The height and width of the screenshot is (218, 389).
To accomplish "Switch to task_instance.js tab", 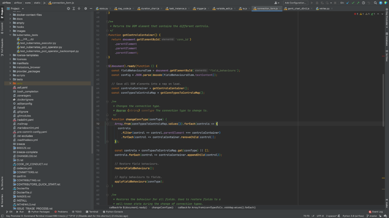I will pyautogui.click(x=178, y=8).
